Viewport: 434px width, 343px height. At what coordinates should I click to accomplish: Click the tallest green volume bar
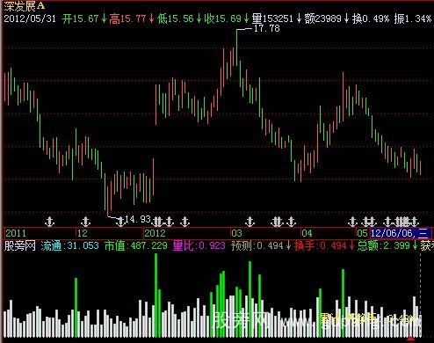point(156,296)
